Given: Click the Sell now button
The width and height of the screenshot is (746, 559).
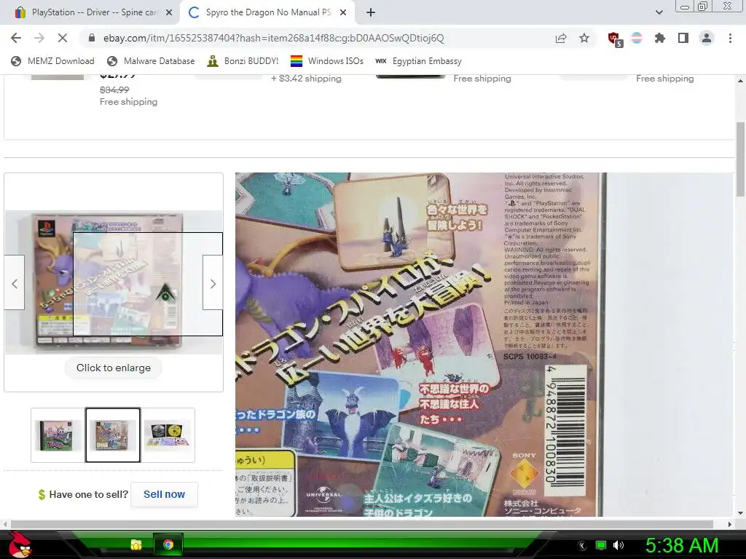Looking at the screenshot, I should point(164,494).
